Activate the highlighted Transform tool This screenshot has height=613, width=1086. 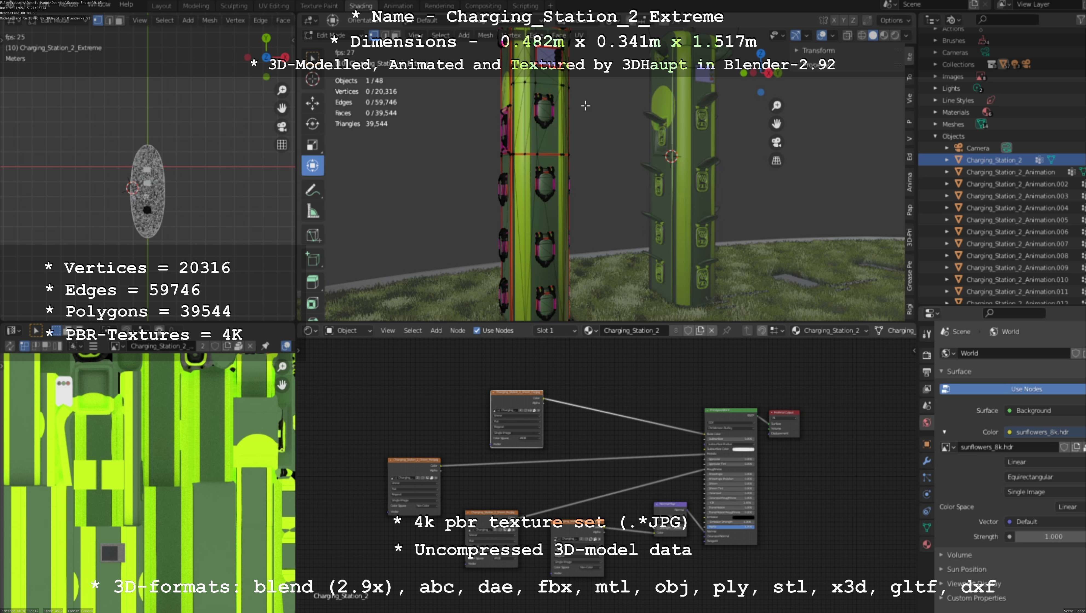pyautogui.click(x=313, y=166)
